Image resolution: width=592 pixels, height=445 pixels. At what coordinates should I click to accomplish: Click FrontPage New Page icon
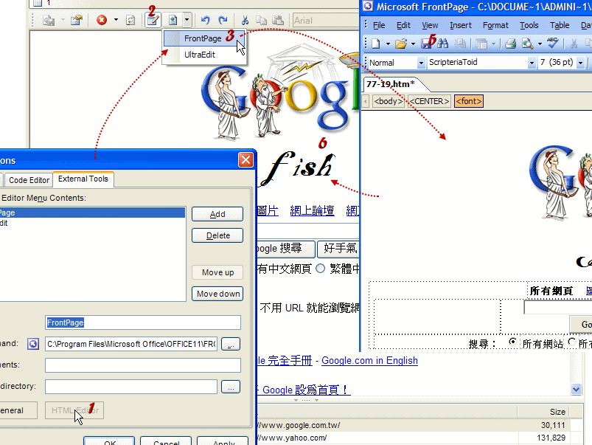(376, 44)
